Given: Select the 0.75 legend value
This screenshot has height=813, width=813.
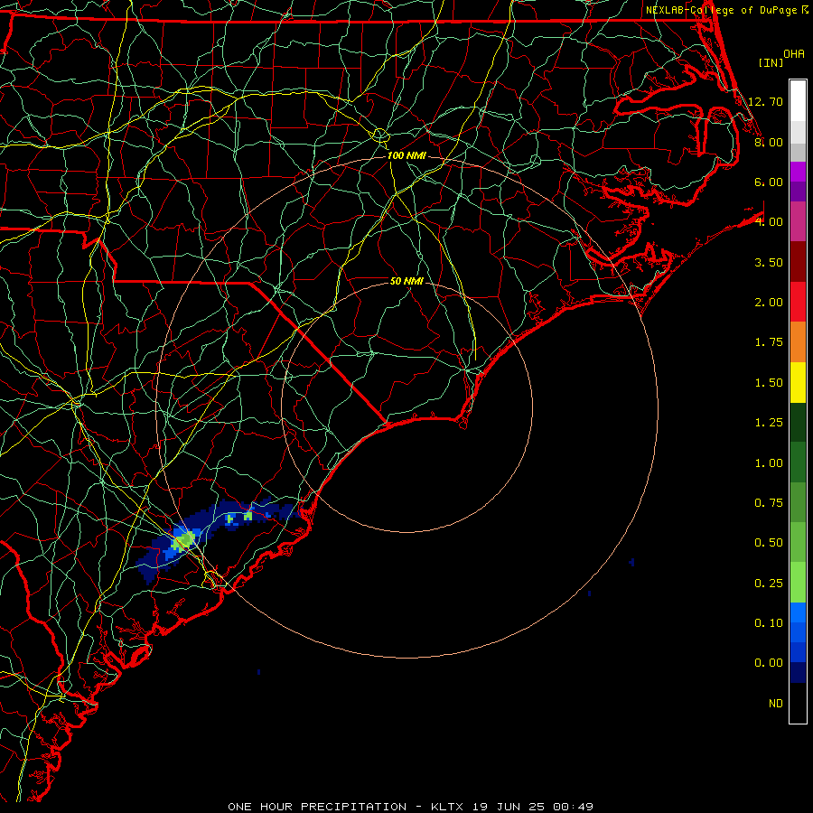Looking at the screenshot, I should pyautogui.click(x=769, y=503).
